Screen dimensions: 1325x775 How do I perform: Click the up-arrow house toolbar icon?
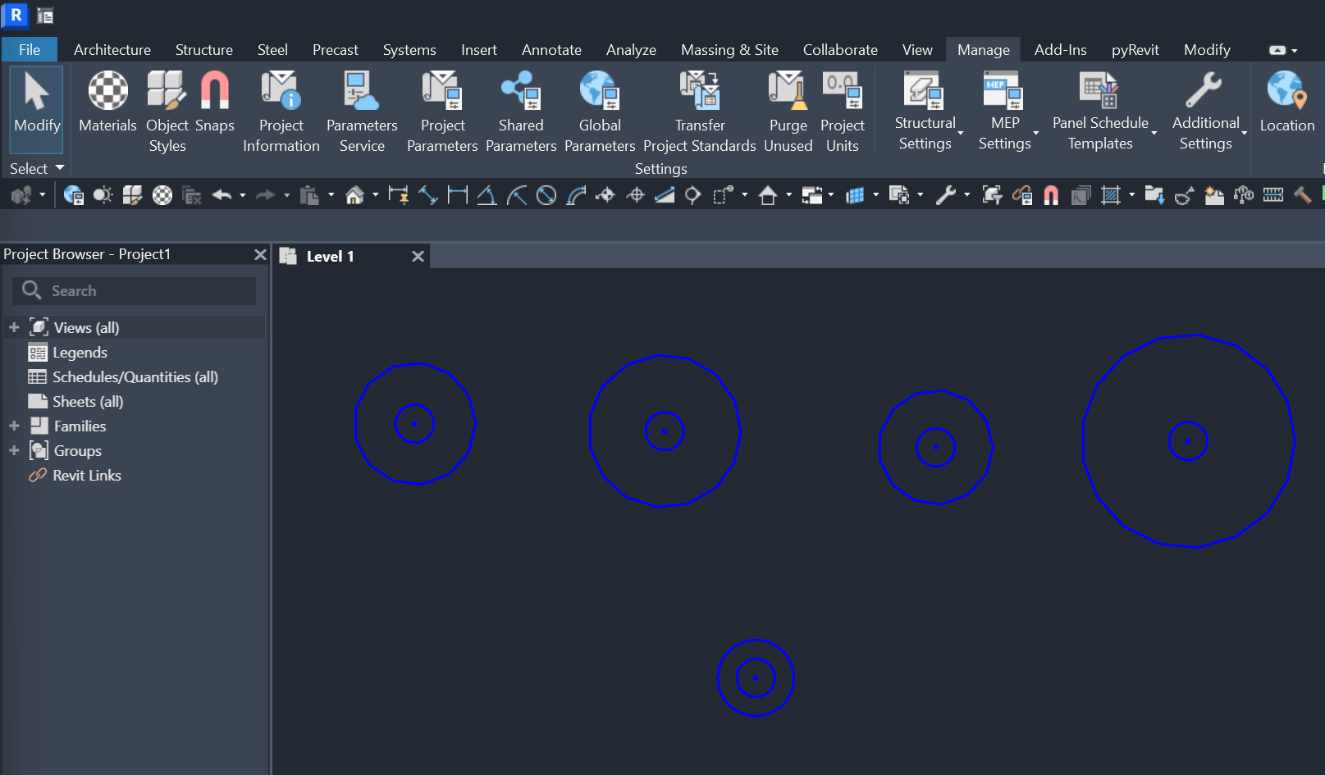(768, 195)
